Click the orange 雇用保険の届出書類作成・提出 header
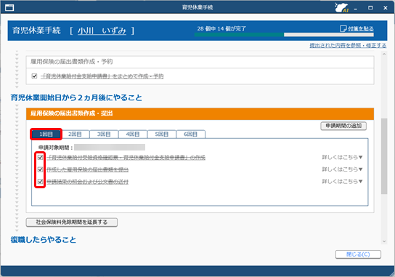This screenshot has height=277, width=395. (x=200, y=113)
